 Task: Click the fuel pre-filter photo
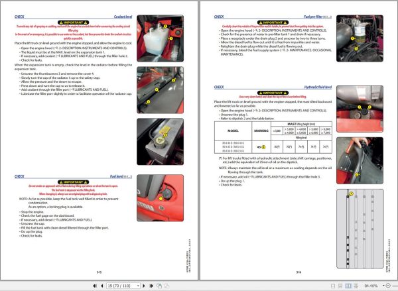pyautogui.click(x=360, y=38)
